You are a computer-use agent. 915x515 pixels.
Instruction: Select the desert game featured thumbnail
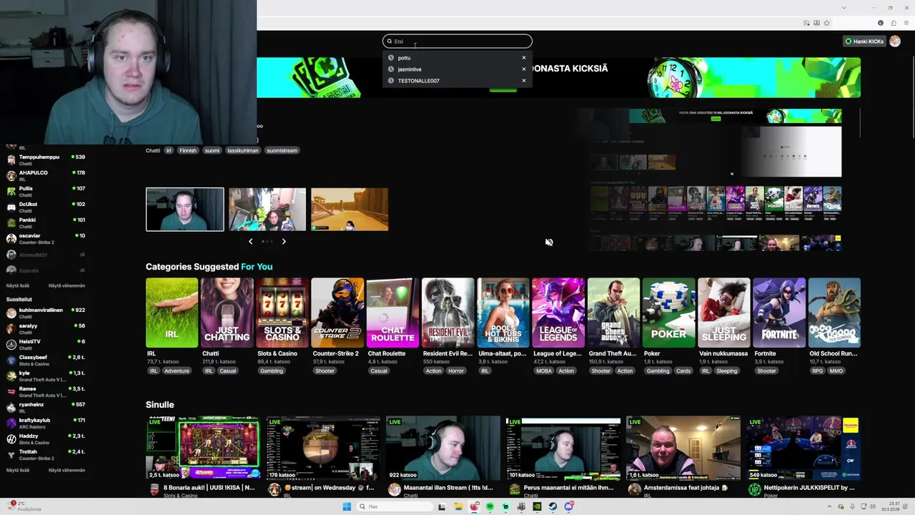coord(350,210)
